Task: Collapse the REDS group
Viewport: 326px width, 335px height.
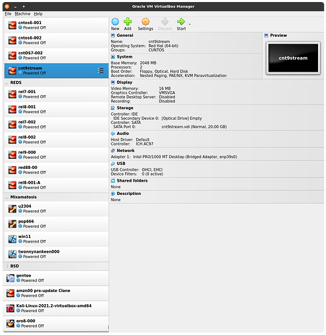Action: click(7, 83)
